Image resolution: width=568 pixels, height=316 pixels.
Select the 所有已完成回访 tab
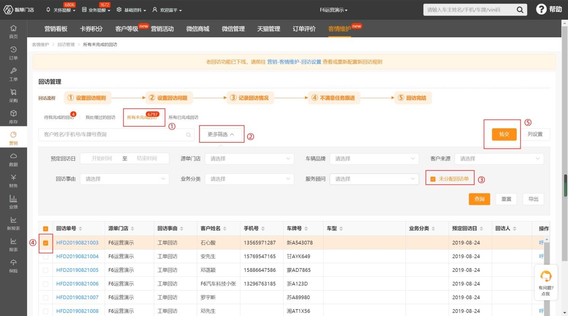(183, 117)
